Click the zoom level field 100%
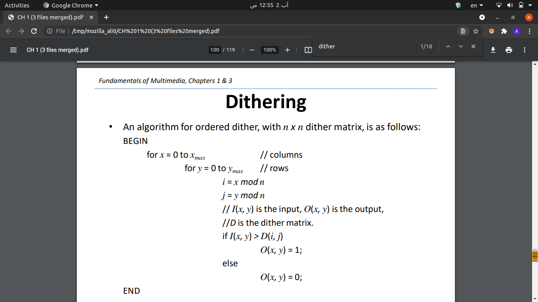This screenshot has height=302, width=538. [270, 50]
